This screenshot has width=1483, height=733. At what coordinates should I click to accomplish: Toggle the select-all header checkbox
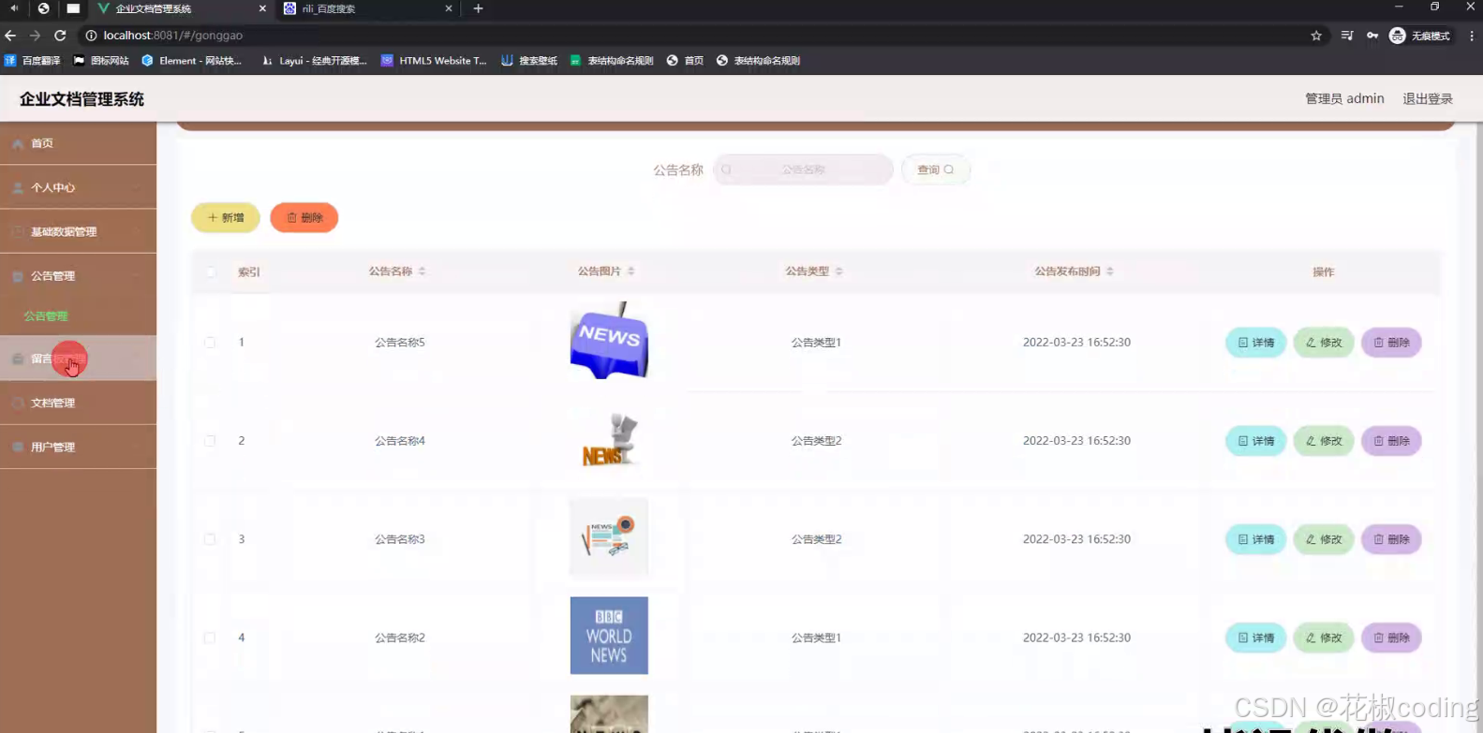click(x=210, y=271)
